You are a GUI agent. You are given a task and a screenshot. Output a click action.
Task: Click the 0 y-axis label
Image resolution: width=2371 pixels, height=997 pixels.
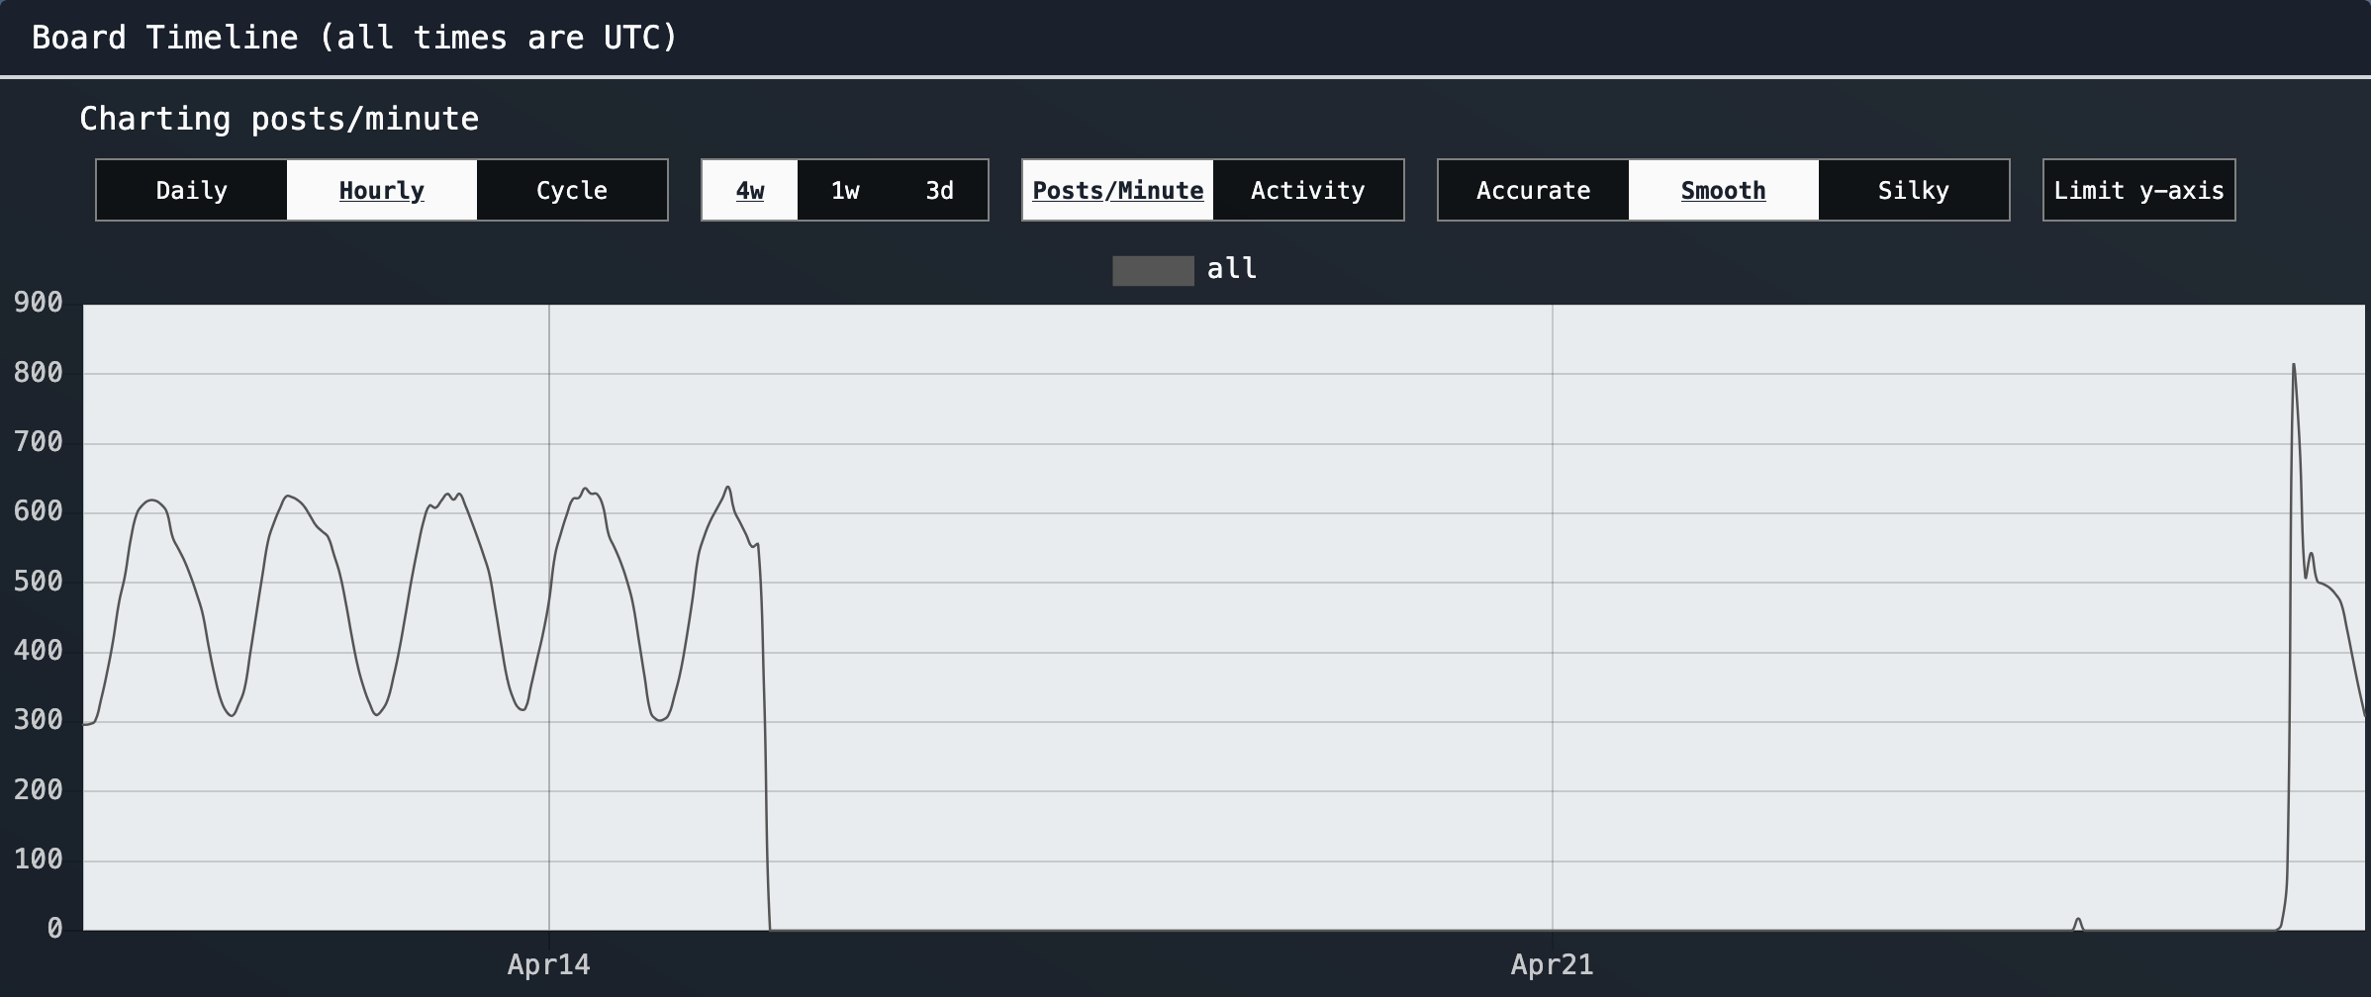[x=54, y=929]
